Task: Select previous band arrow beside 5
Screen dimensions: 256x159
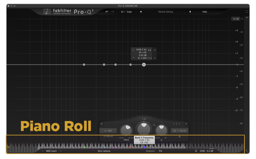Action: point(173,124)
